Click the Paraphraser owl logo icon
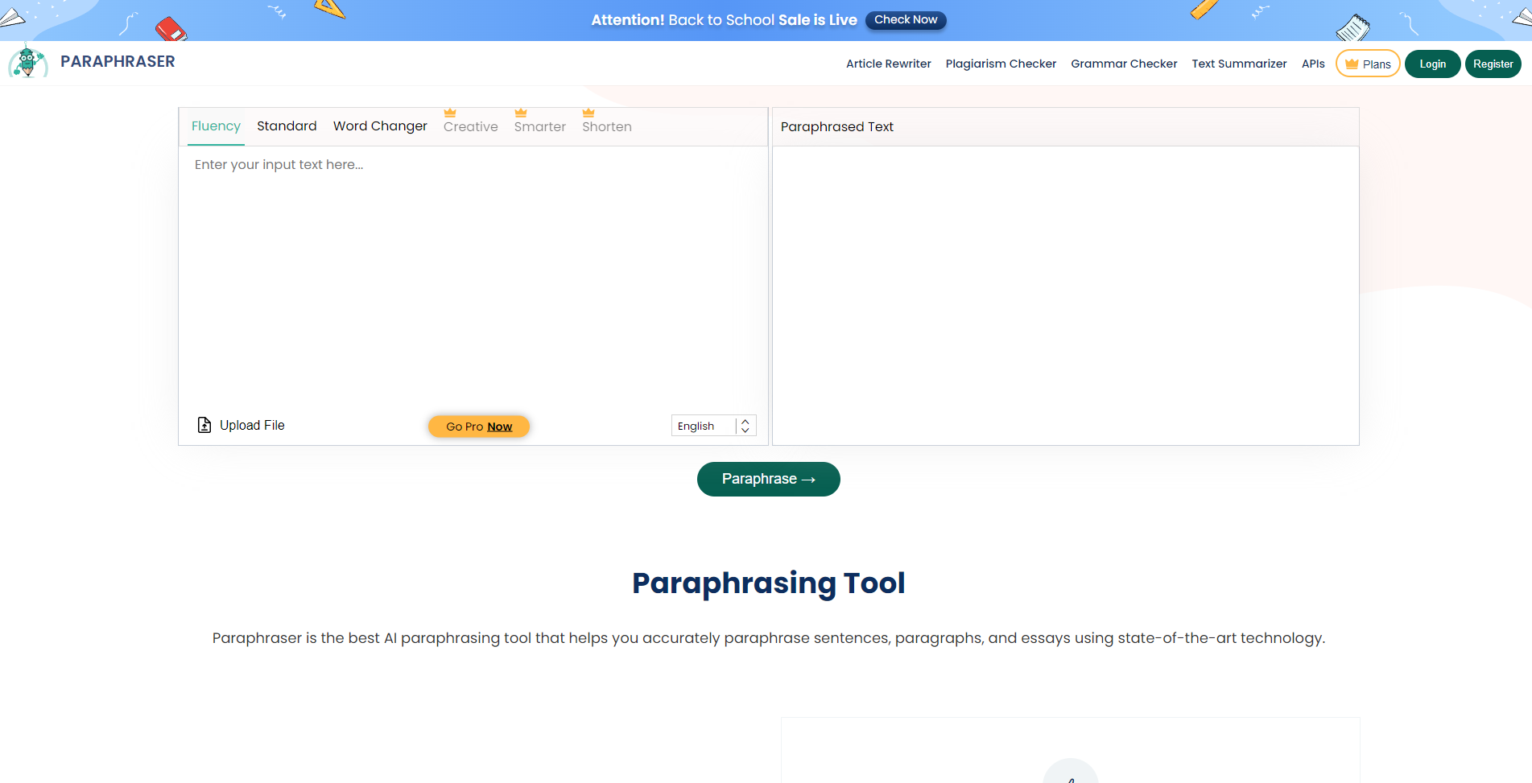This screenshot has height=783, width=1532. pyautogui.click(x=27, y=62)
